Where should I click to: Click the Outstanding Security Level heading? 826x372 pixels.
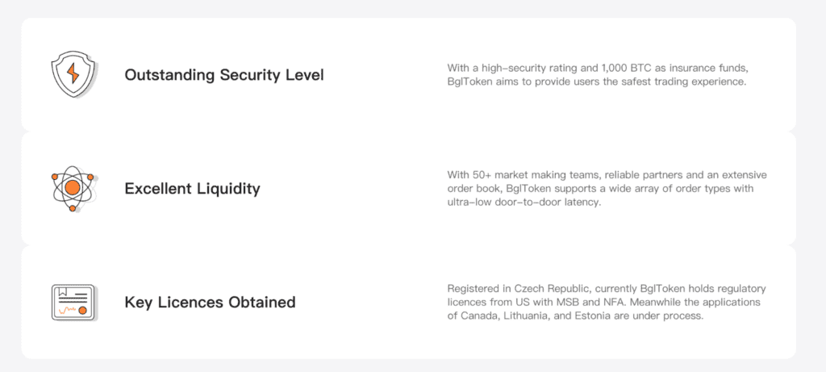click(x=224, y=75)
